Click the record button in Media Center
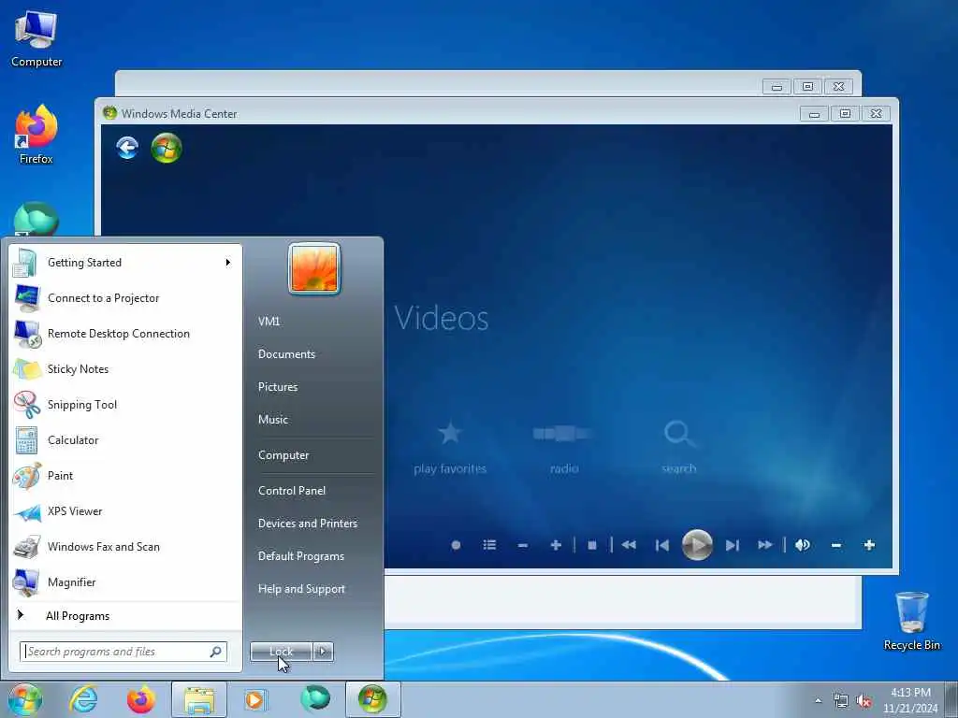 456,545
